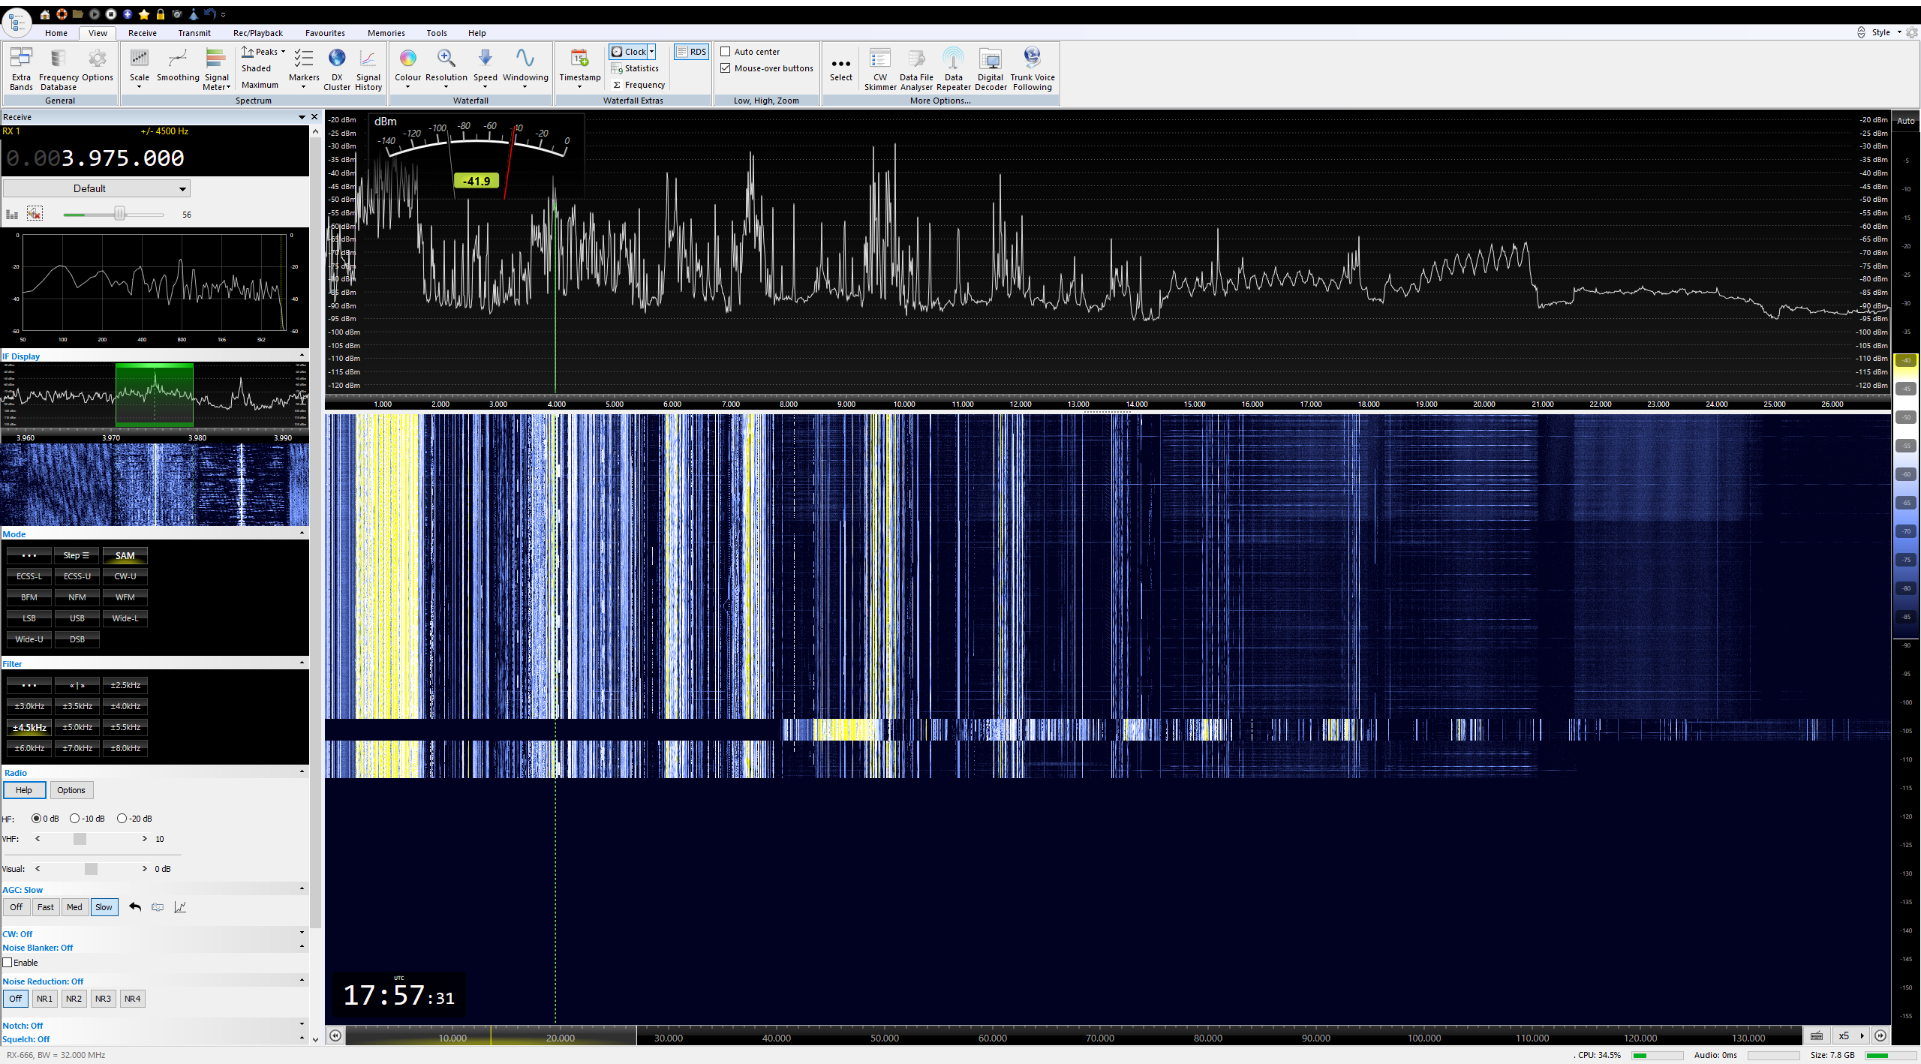Open the Data File Analyser
The width and height of the screenshot is (1921, 1064).
(915, 68)
